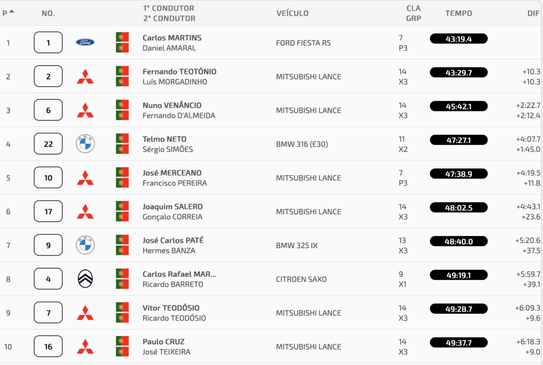This screenshot has height=365, width=543.
Task: Select the CITROEN SAXO vehicle text
Action: tap(301, 279)
